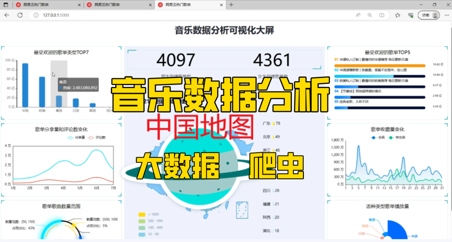452x242 pixels.
Task: Click the 语种类型歌单播放量 chart title
Action: [388, 206]
